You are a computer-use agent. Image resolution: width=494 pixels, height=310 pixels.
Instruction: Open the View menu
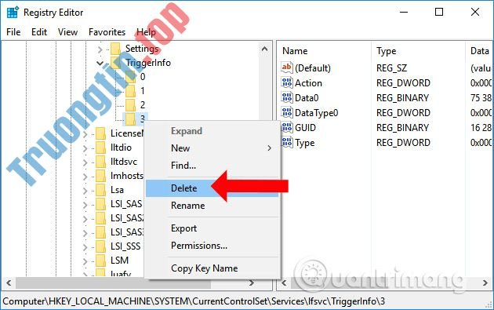point(67,32)
